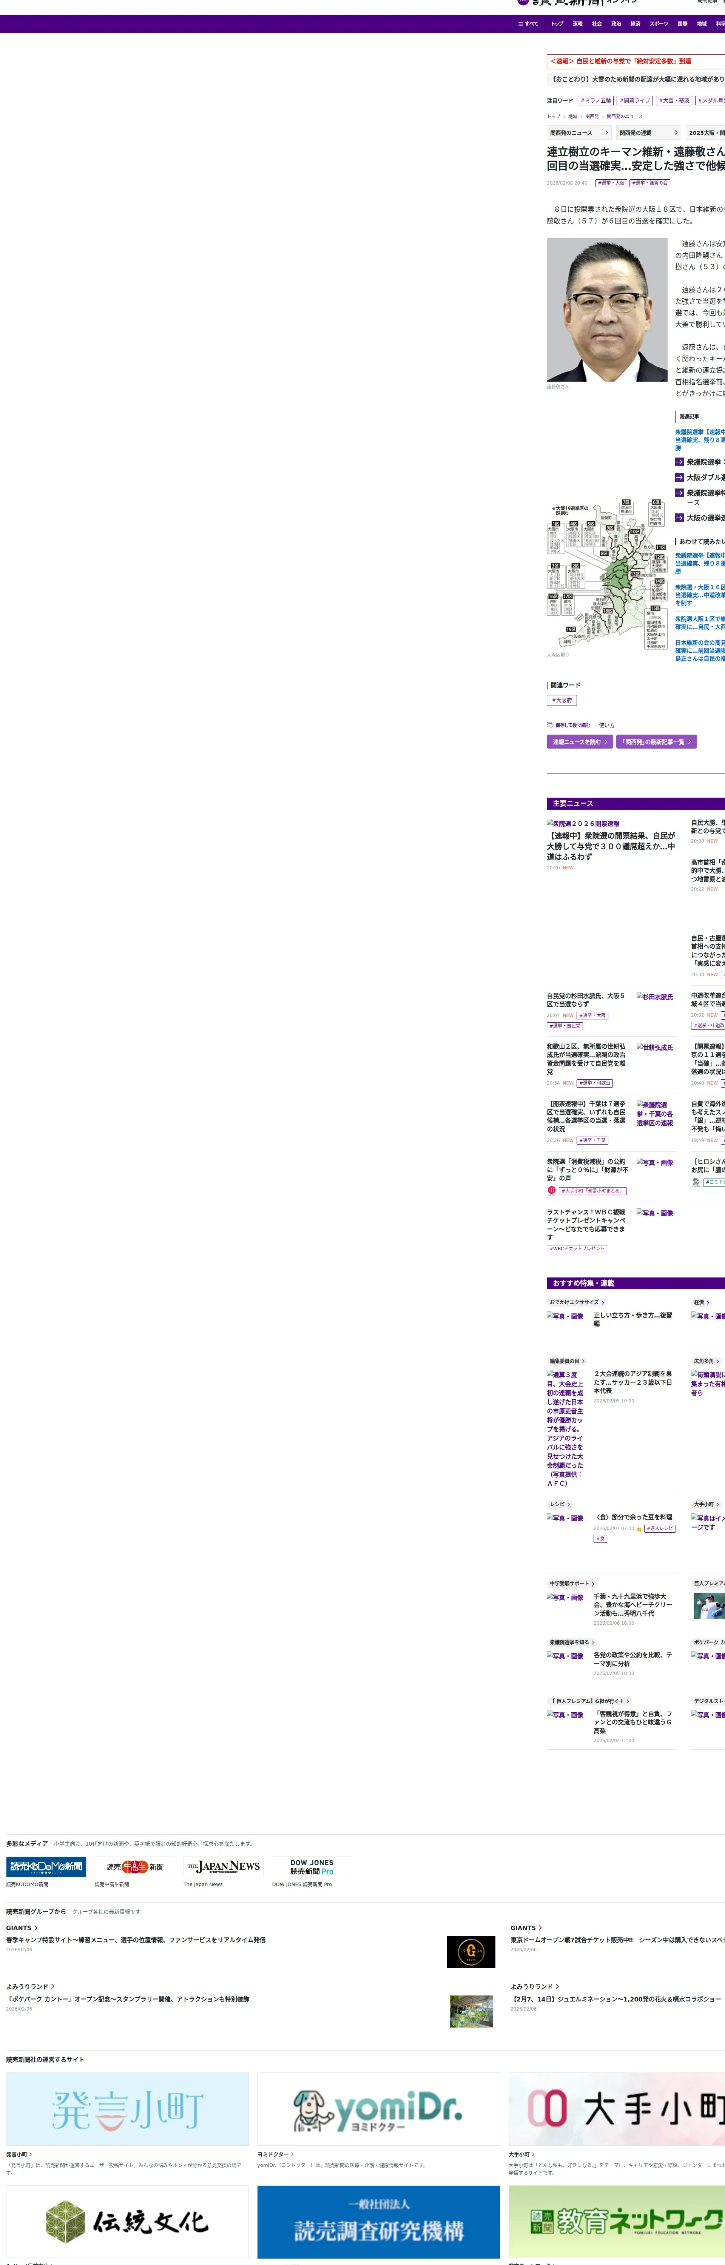Click the save-for-later folder icon

pyautogui.click(x=549, y=726)
